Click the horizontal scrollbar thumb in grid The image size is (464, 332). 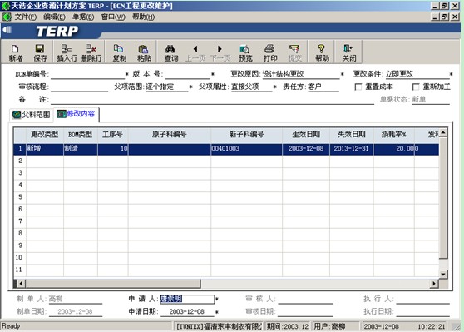[x=113, y=284]
